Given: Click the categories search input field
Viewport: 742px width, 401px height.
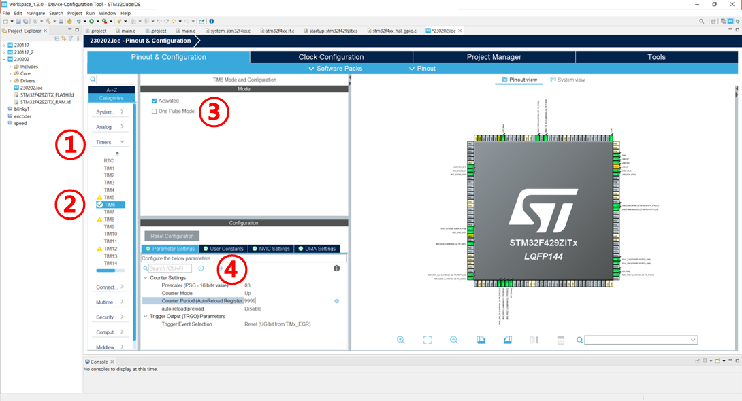Looking at the screenshot, I should click(x=117, y=80).
